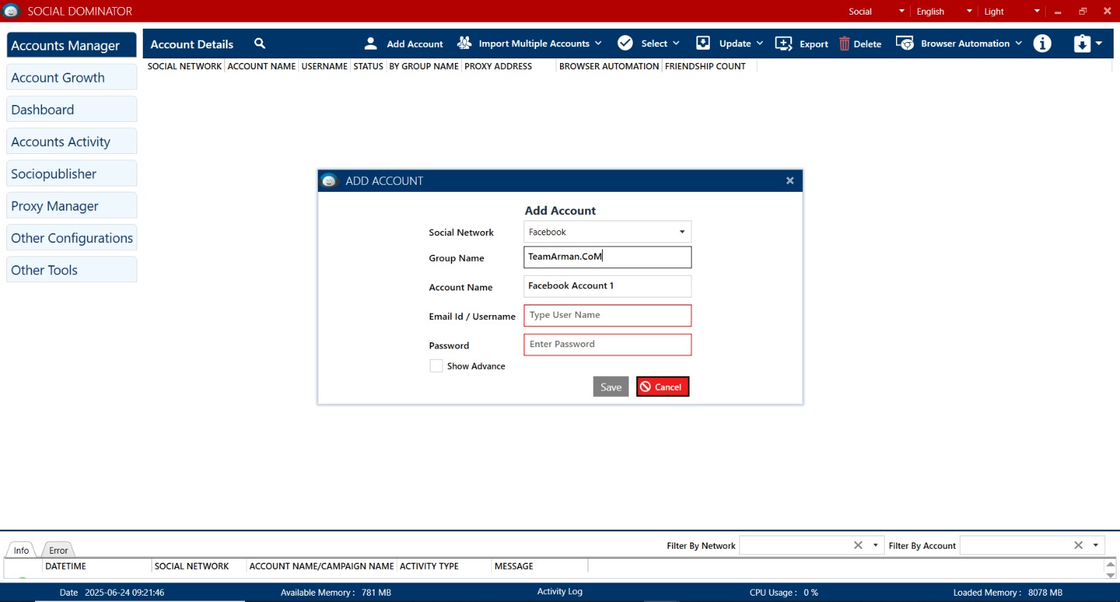Click the Delete trash can icon
Screen dimensions: 1120x602
click(x=844, y=43)
